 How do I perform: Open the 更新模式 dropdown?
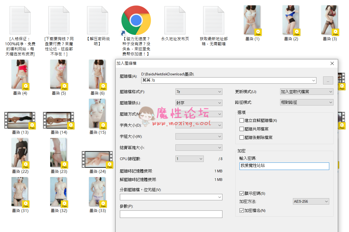coord(307,92)
